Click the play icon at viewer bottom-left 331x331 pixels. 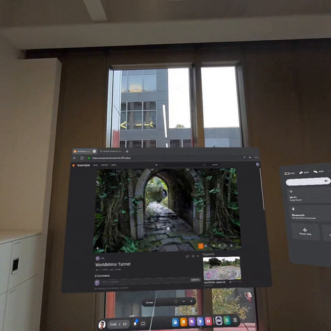point(97,248)
